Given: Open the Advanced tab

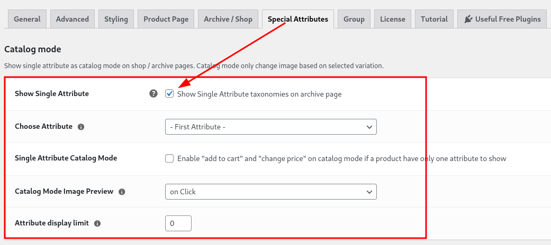Looking at the screenshot, I should coord(73,19).
